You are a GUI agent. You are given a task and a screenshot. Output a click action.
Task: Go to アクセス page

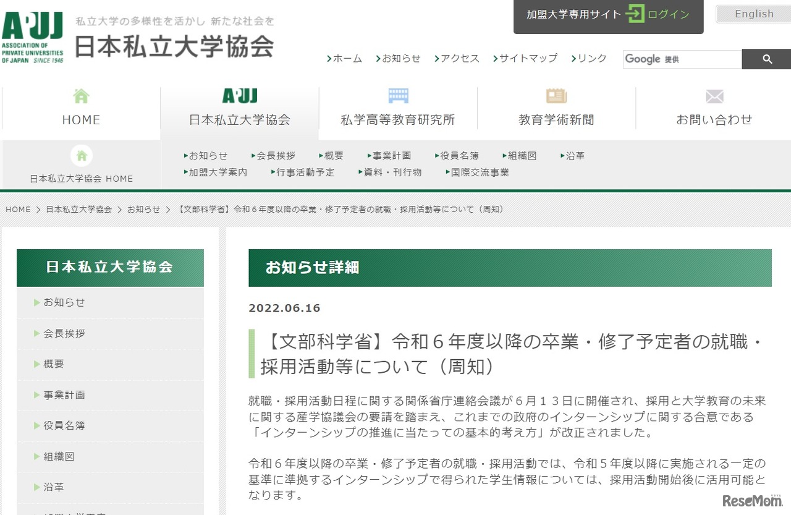(x=457, y=59)
